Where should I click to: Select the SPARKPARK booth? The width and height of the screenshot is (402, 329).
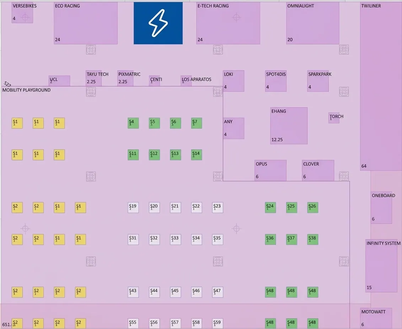318,81
